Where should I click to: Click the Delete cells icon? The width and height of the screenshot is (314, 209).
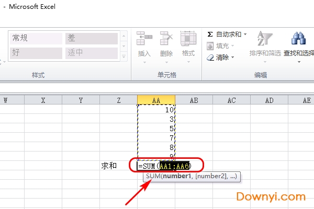[x=166, y=39]
